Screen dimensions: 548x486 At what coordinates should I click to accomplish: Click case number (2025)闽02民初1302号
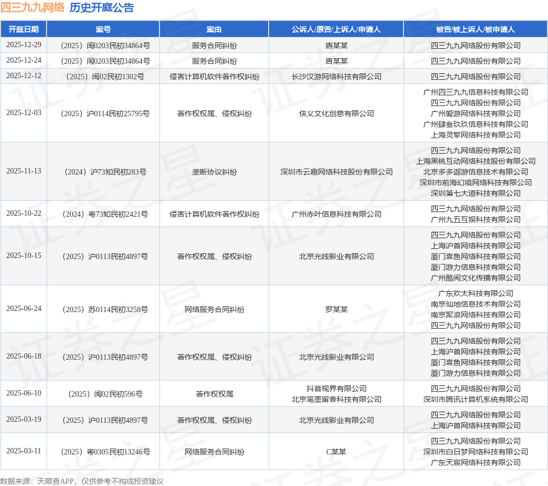pyautogui.click(x=105, y=77)
